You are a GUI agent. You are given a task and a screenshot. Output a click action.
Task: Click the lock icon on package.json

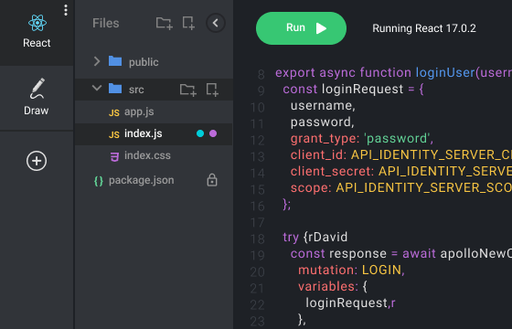(x=212, y=180)
